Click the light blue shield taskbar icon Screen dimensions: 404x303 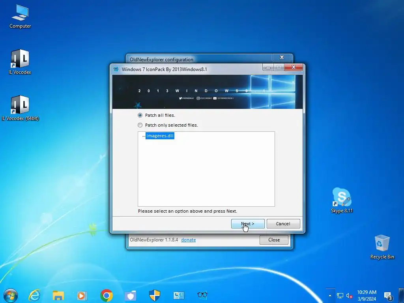point(130,296)
